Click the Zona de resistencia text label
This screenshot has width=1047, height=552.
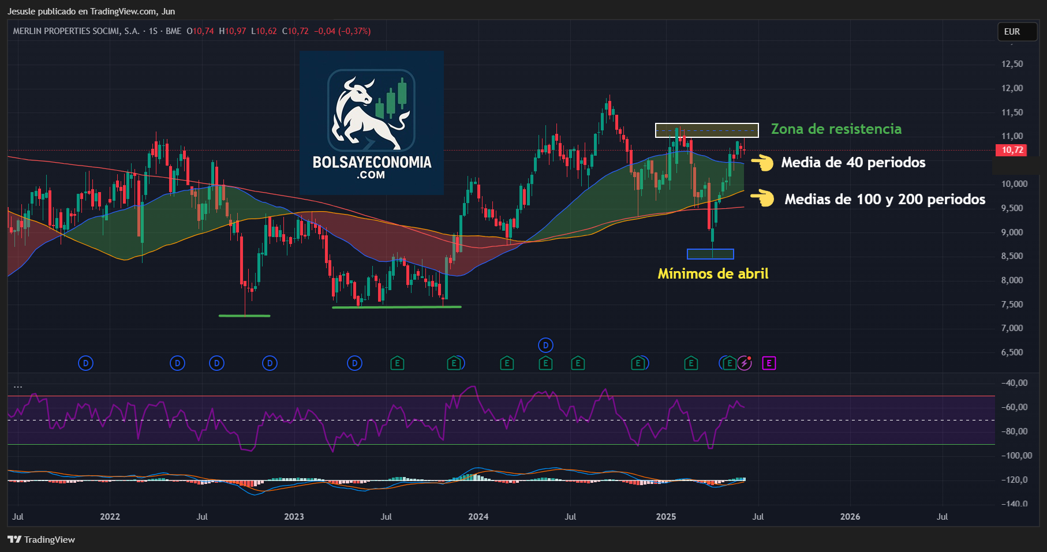(x=836, y=129)
